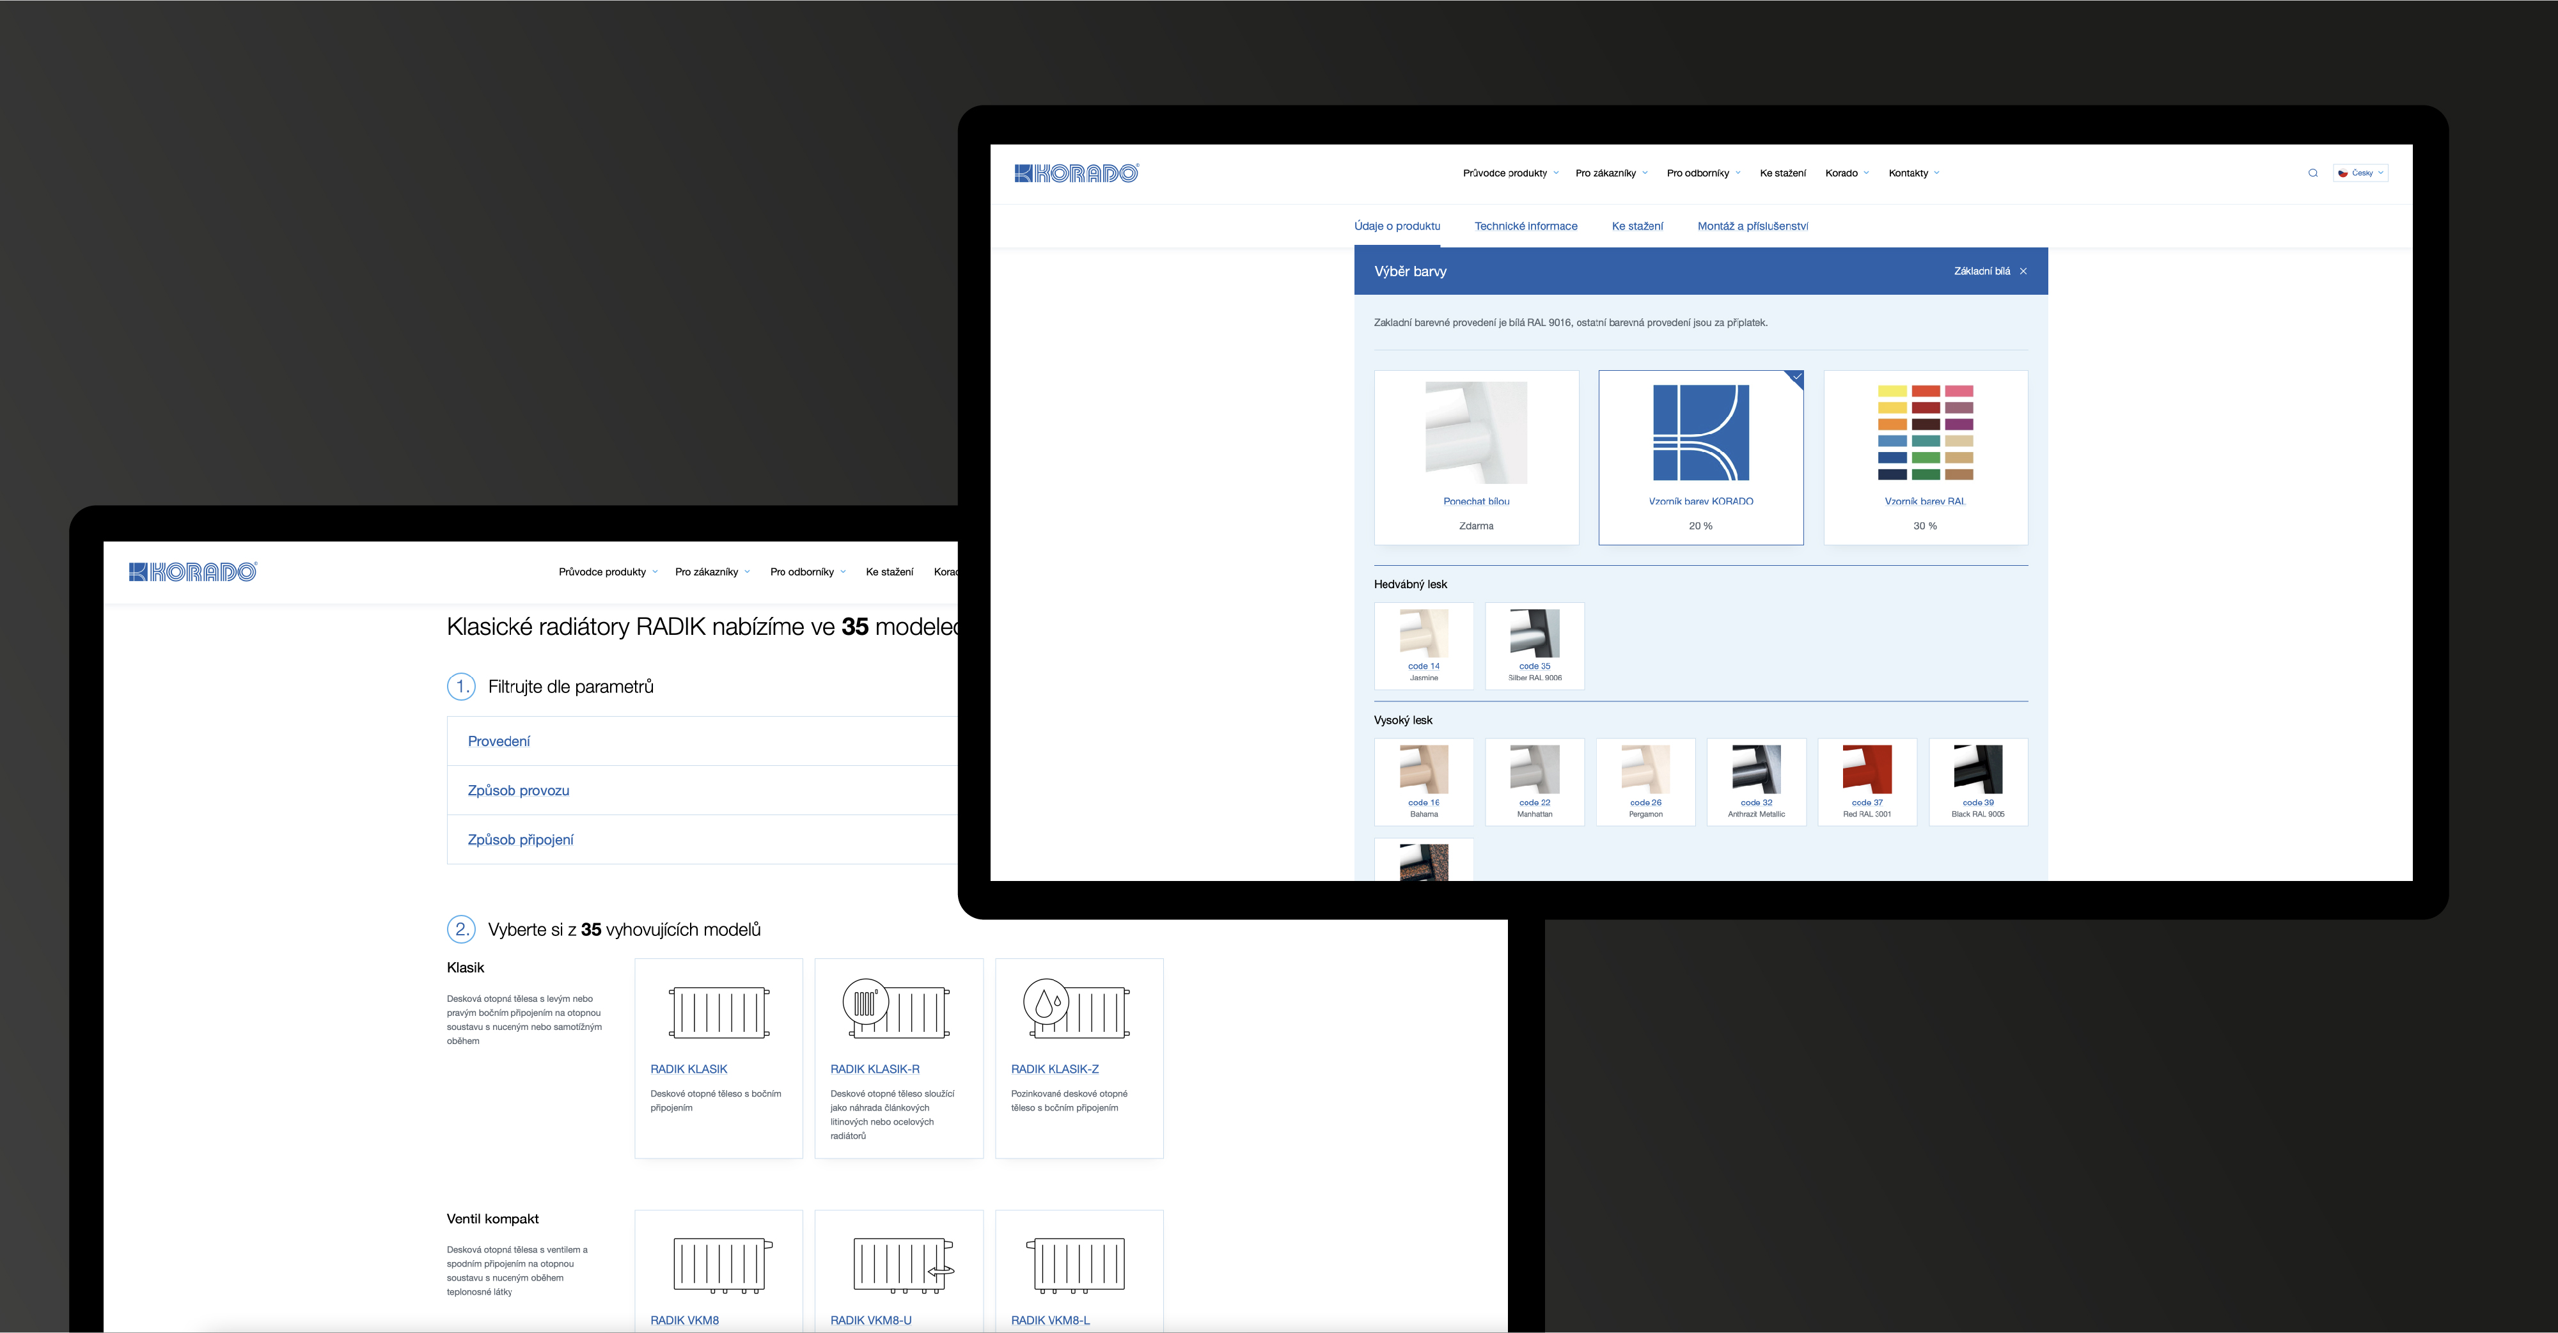Click RADIK KLASIK-R radiator icon

coord(898,1009)
